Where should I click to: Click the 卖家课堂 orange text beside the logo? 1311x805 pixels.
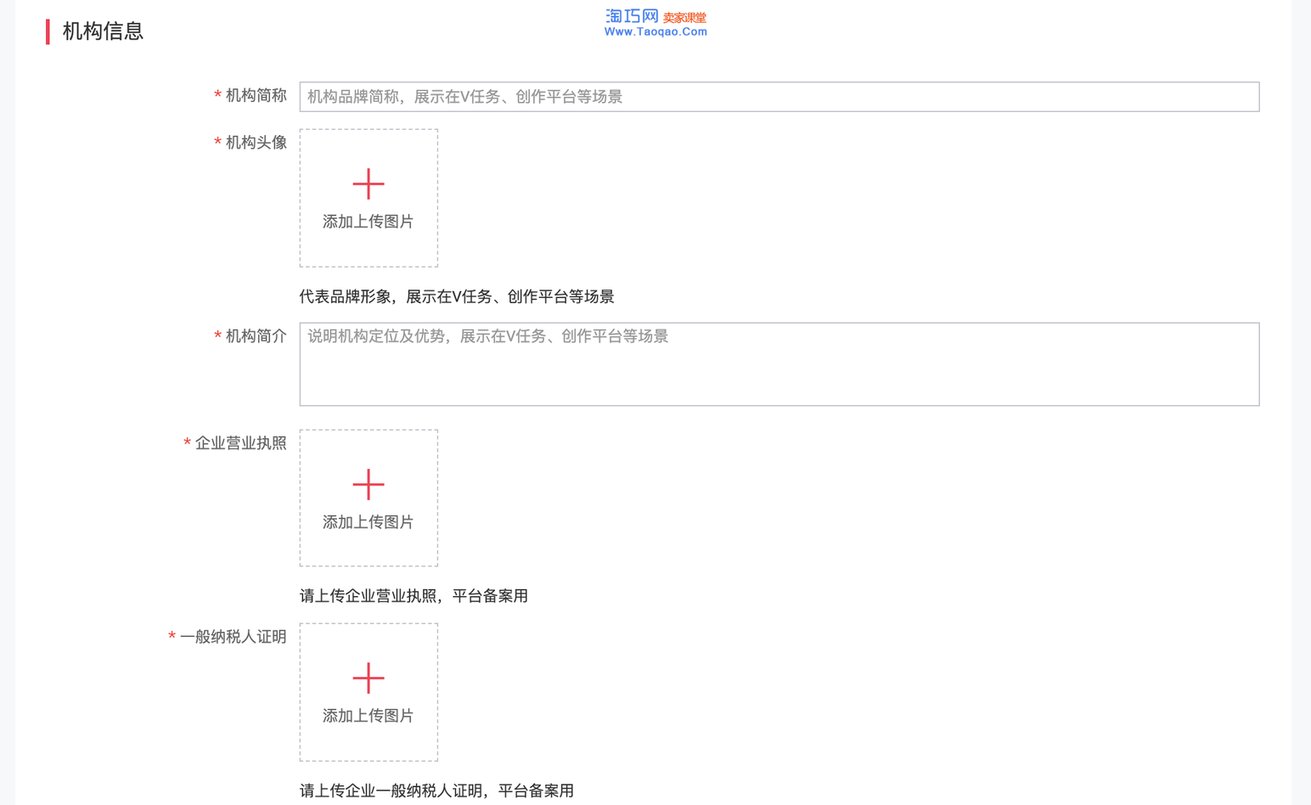tap(684, 18)
